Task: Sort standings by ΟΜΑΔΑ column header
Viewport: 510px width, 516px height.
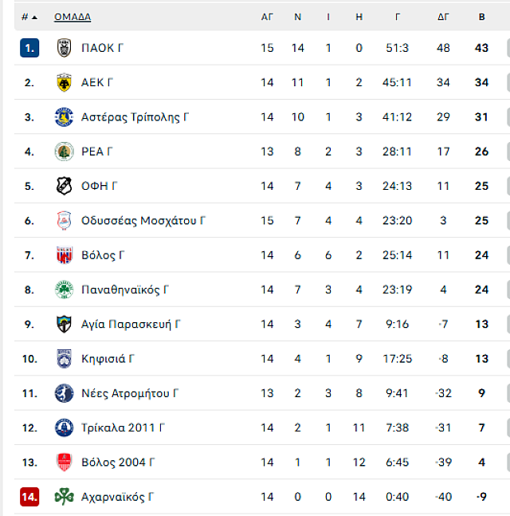Action: (73, 17)
